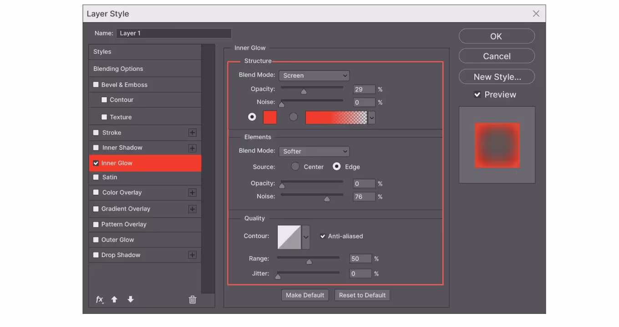Enable the Inner Shadow checkbox
Screen dimensions: 619x327
point(96,148)
